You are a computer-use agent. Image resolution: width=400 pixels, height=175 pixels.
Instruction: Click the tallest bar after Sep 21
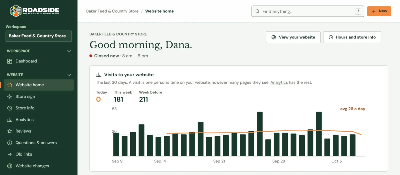point(260,134)
